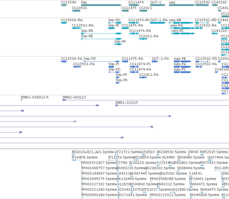Select the synj-RB transcript label
The height and width of the screenshot is (199, 229).
[x=175, y=20]
